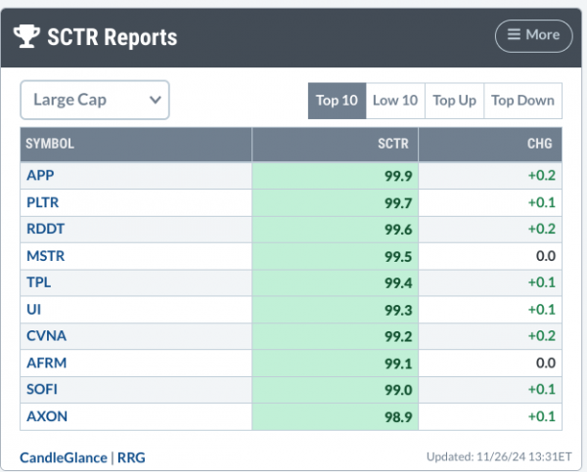This screenshot has height=472, width=587.
Task: Switch to the Low 10 tab
Action: (x=395, y=101)
